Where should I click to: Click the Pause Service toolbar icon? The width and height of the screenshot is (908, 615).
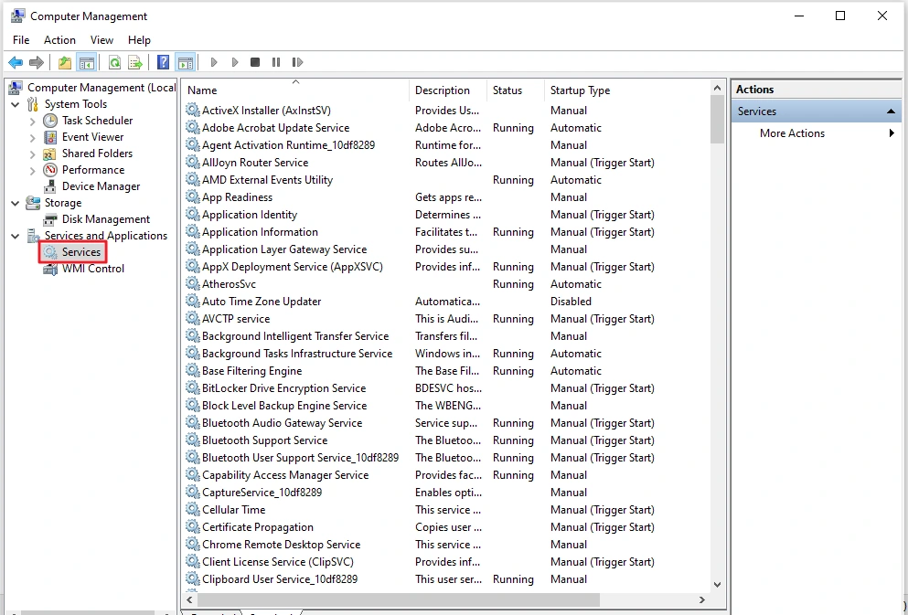coord(275,62)
